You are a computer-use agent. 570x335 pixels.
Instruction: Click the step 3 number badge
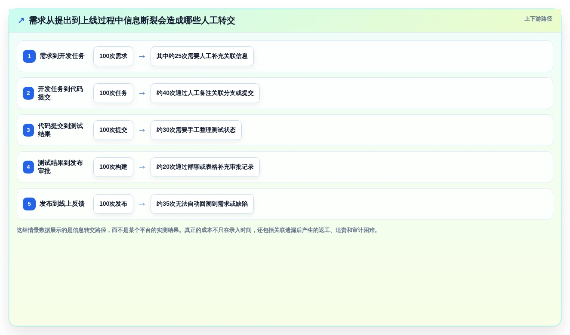pyautogui.click(x=28, y=130)
